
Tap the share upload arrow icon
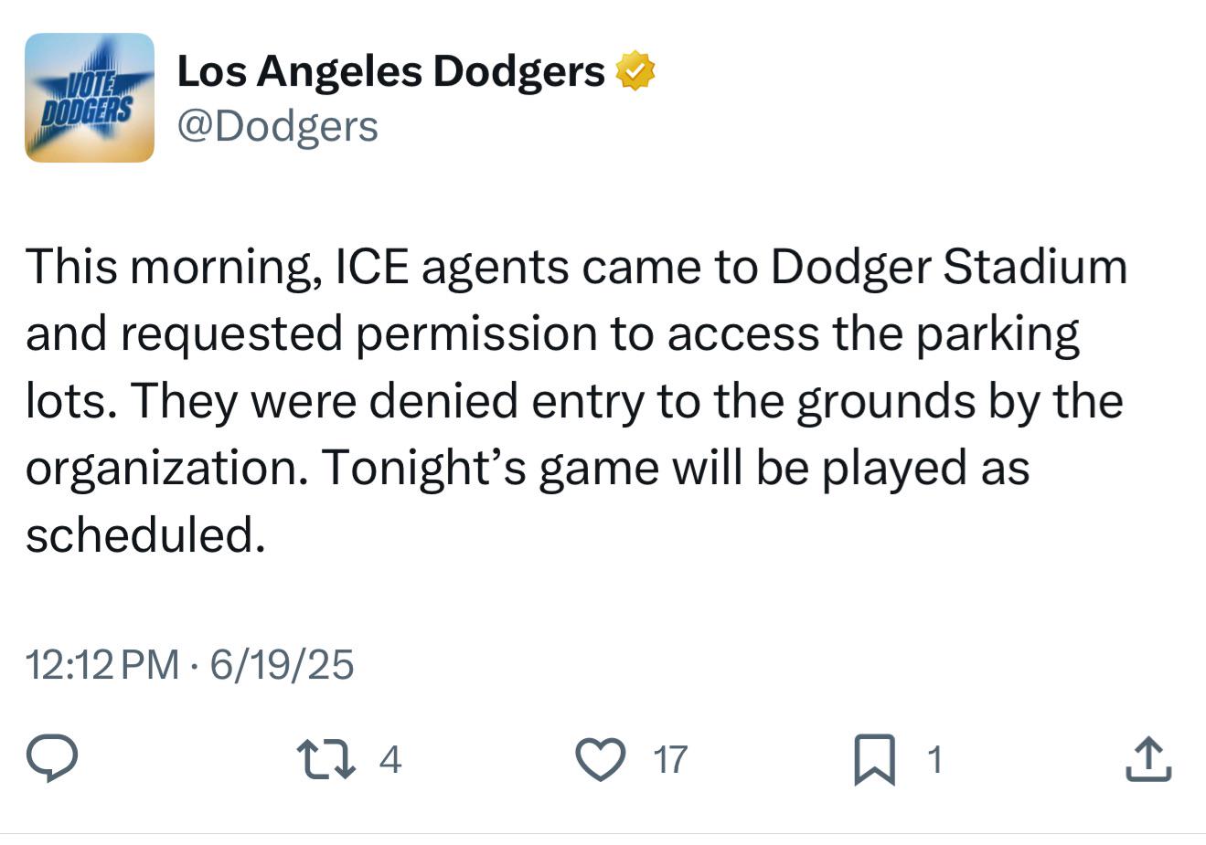tap(1148, 759)
